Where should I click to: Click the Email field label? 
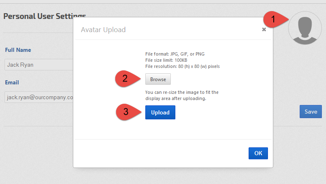[12, 82]
